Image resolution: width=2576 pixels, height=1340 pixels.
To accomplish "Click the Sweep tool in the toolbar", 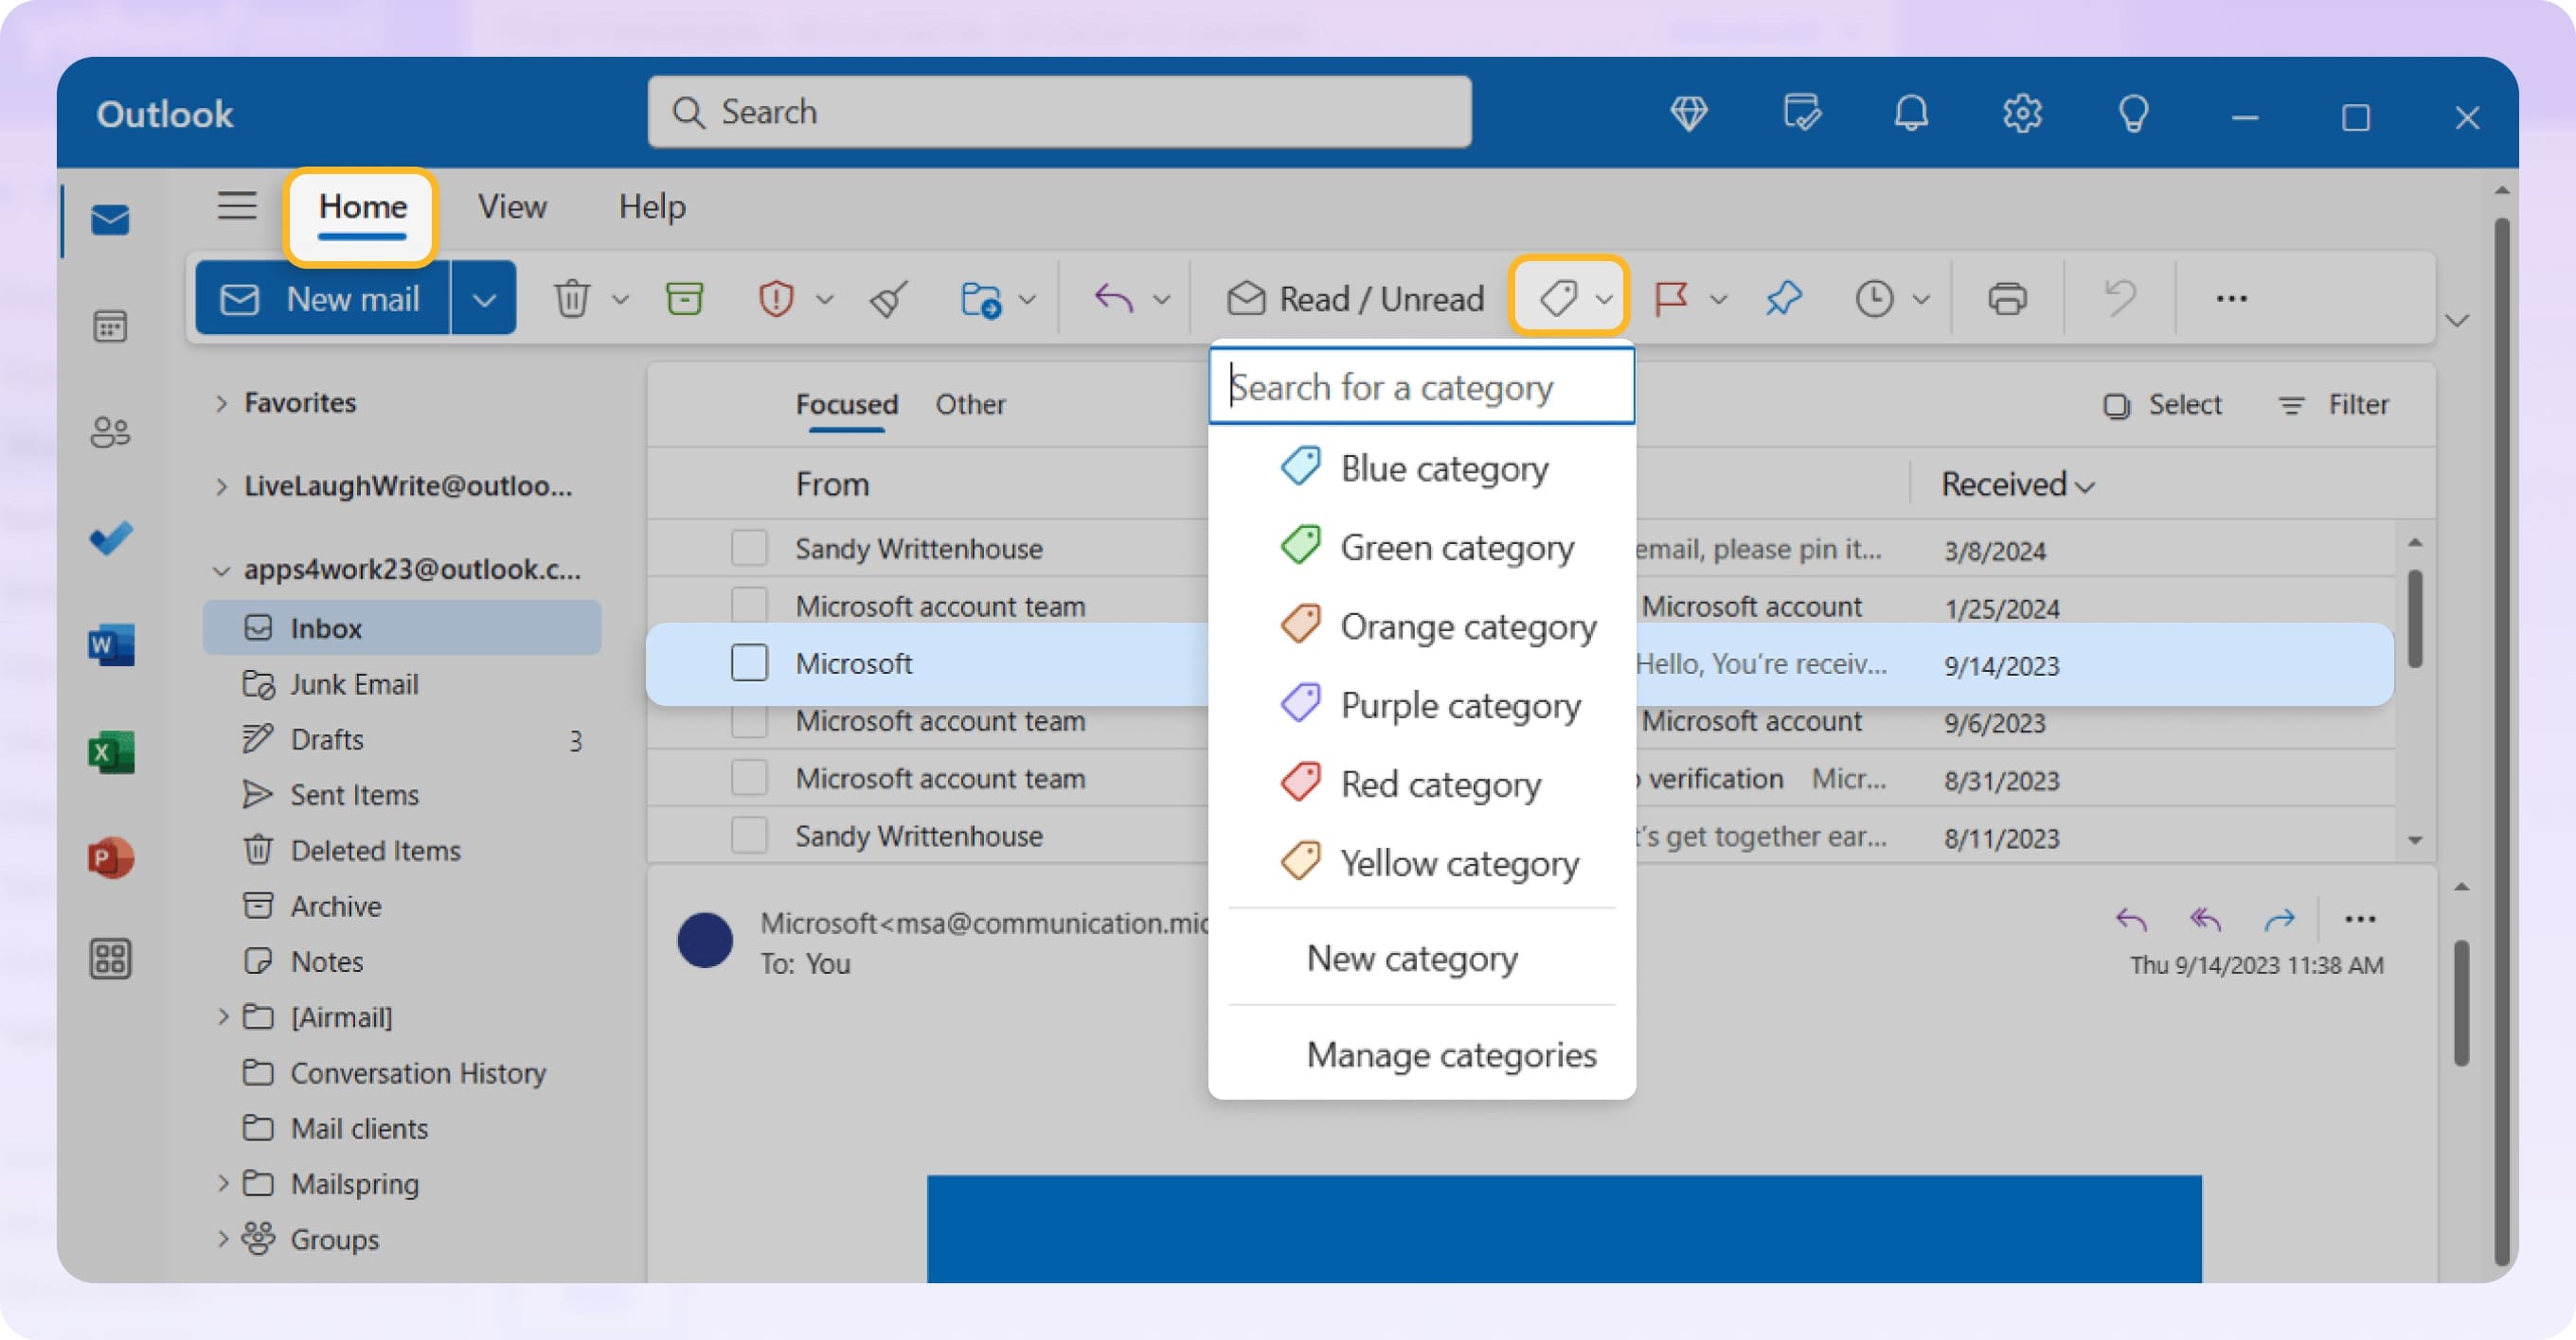I will click(886, 298).
